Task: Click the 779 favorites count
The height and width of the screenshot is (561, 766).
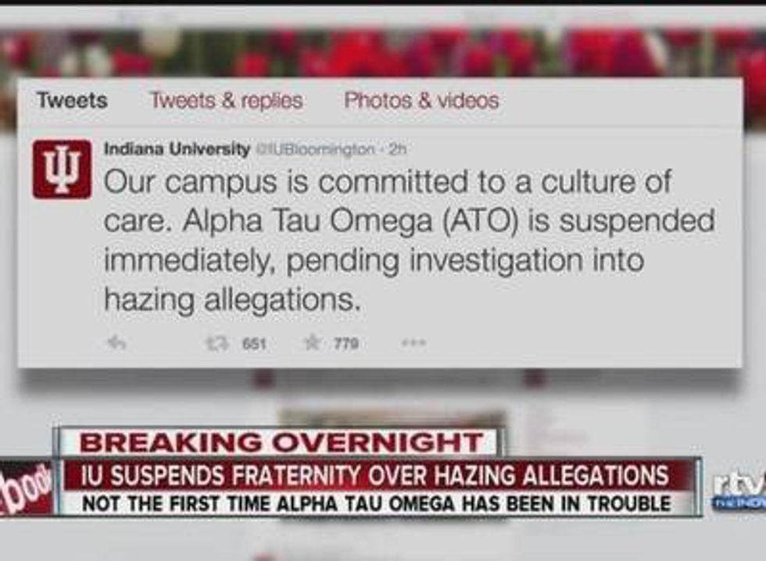Action: (346, 344)
